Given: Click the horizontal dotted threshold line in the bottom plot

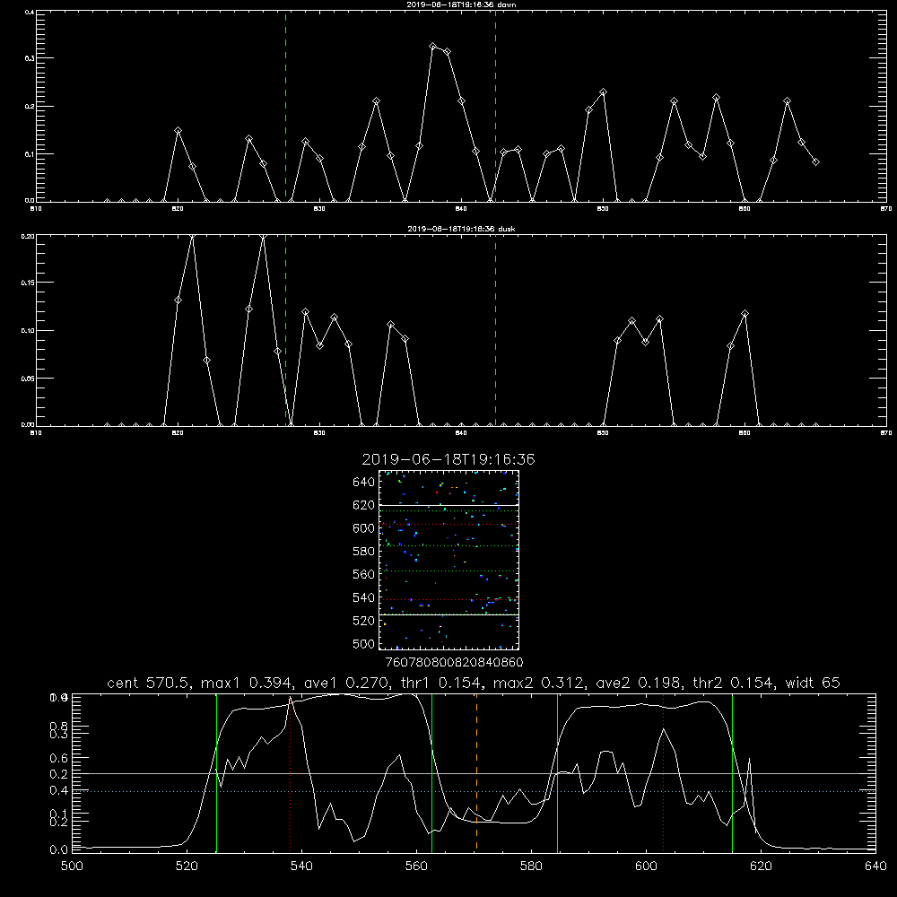Looking at the screenshot, I should point(474,792).
